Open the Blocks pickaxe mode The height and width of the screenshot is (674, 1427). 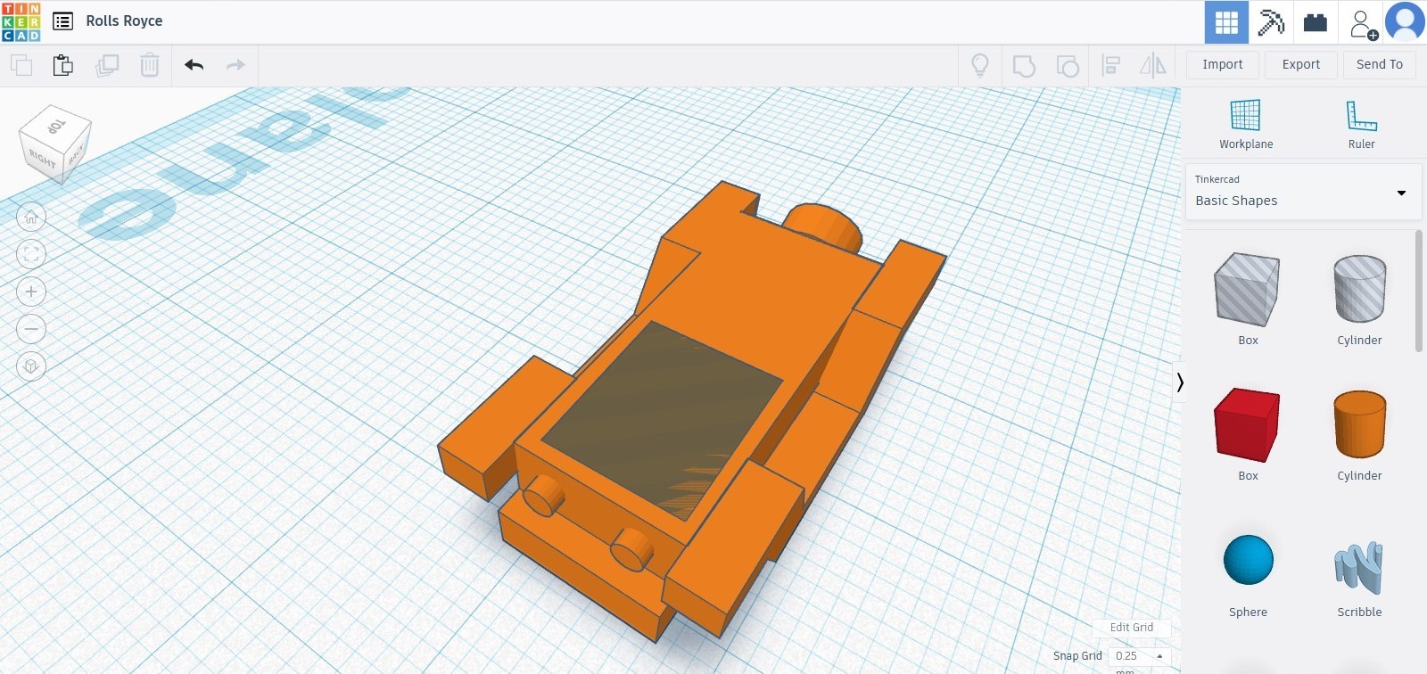(x=1271, y=22)
